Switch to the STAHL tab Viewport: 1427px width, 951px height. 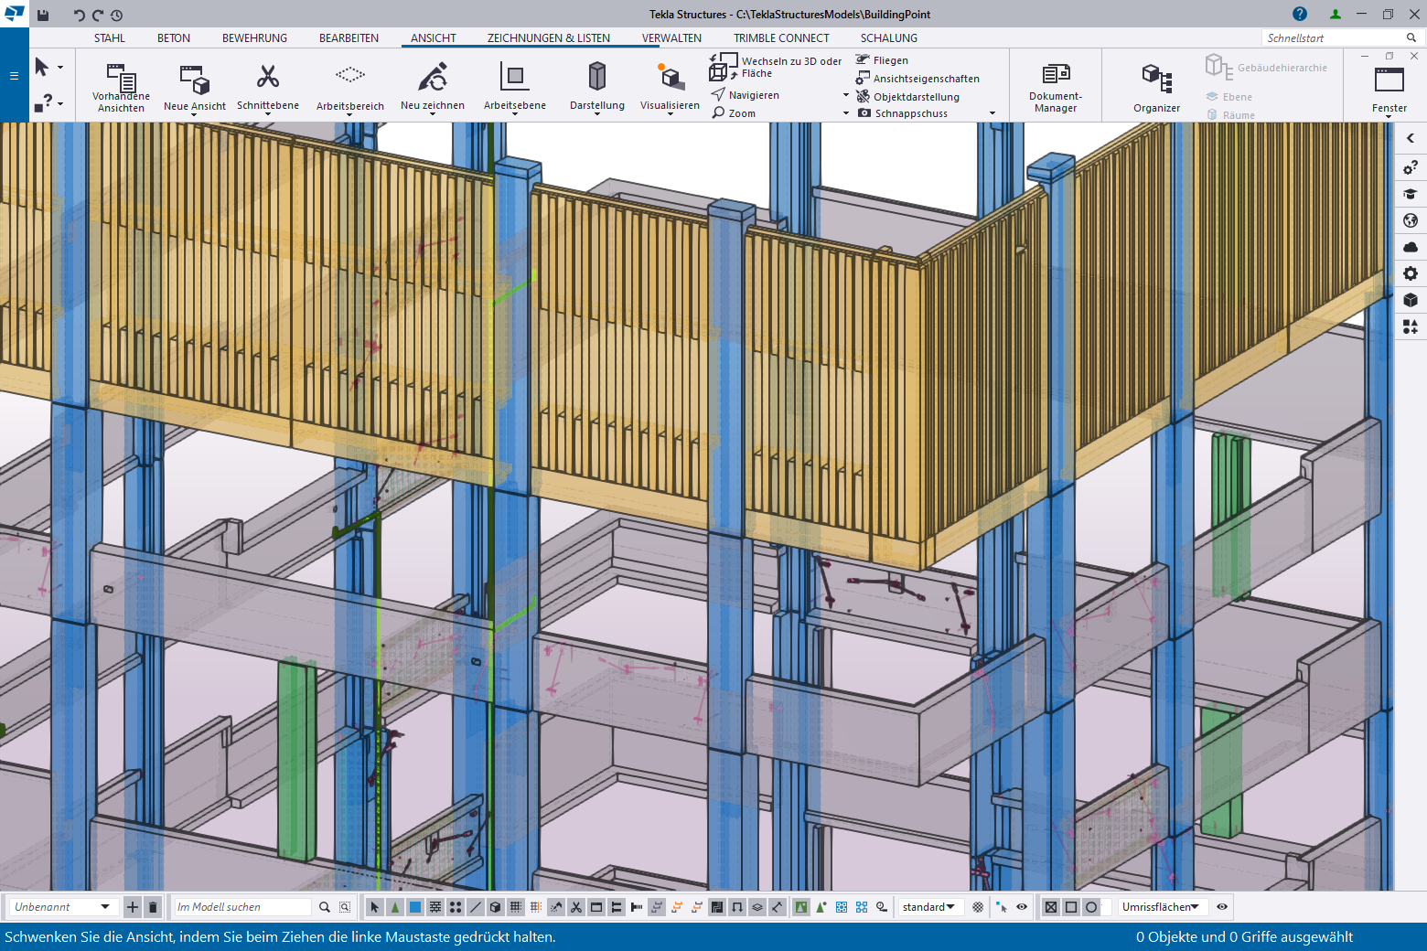coord(110,38)
